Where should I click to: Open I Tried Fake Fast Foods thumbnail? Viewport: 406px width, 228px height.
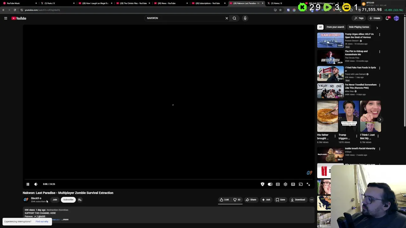pyautogui.click(x=330, y=73)
